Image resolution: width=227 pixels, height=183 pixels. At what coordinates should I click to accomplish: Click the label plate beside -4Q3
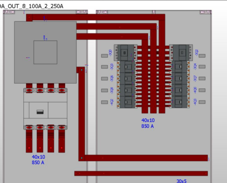point(202,102)
